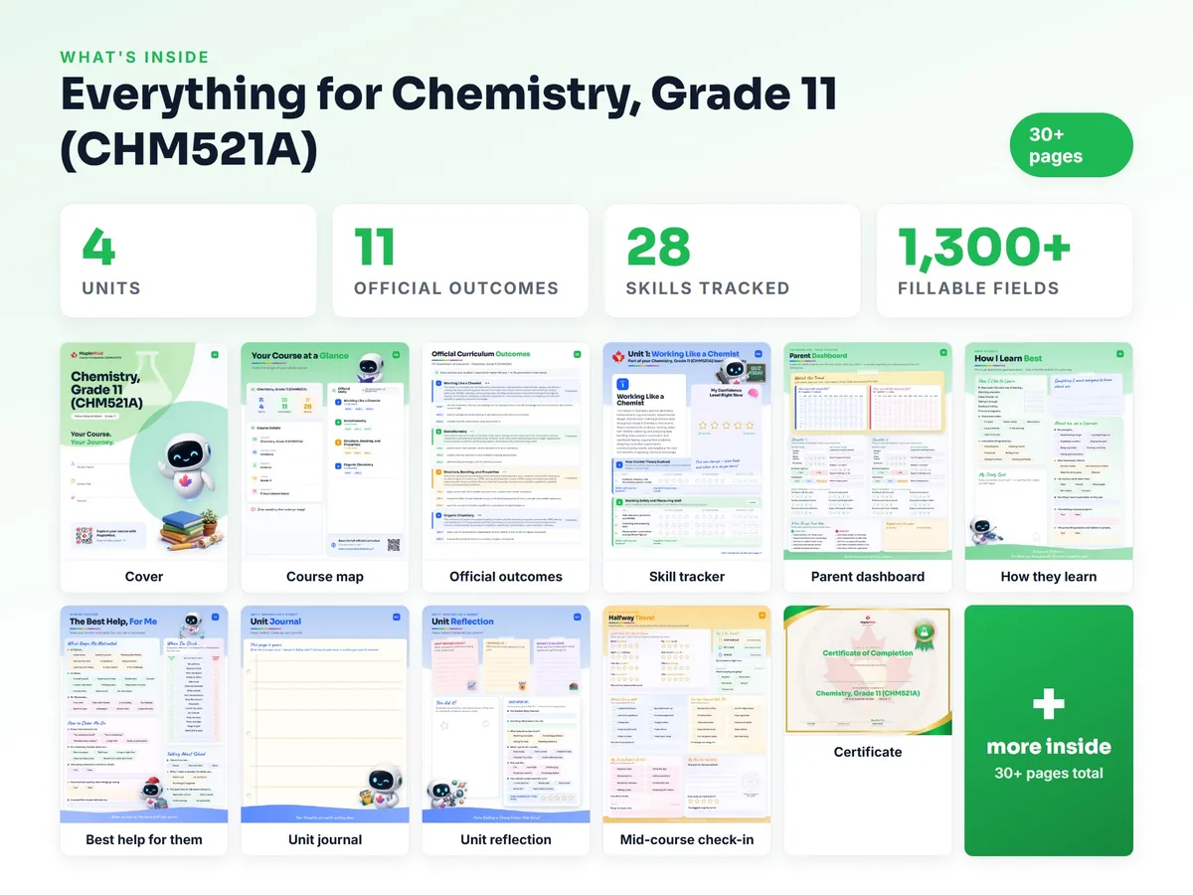Open the Course map page thumbnail
The width and height of the screenshot is (1193, 895).
coord(325,451)
